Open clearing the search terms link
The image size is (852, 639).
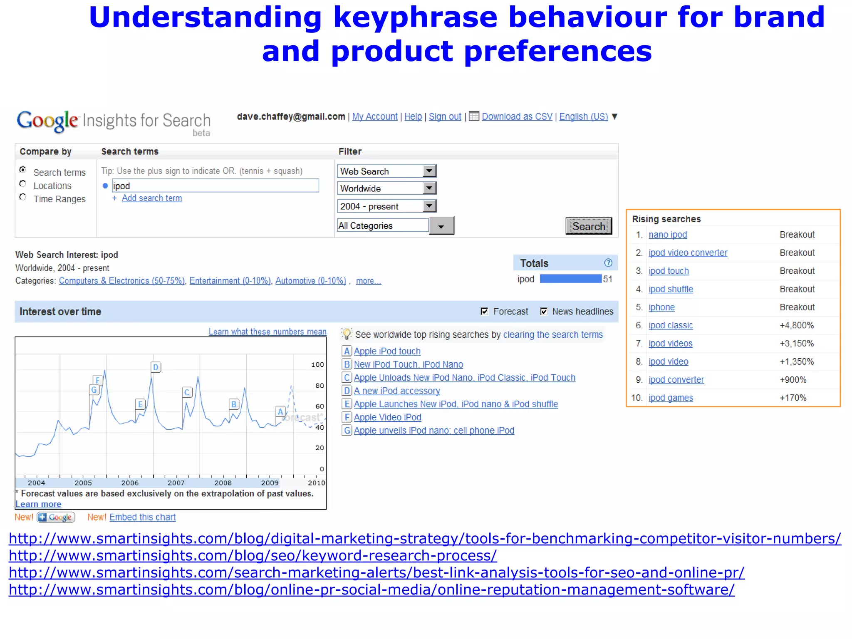click(x=553, y=334)
